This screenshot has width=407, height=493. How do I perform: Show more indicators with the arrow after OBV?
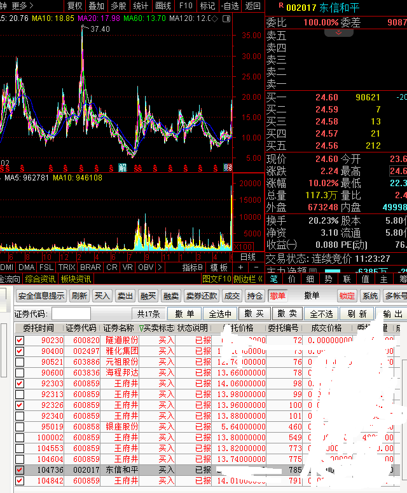pos(160,267)
